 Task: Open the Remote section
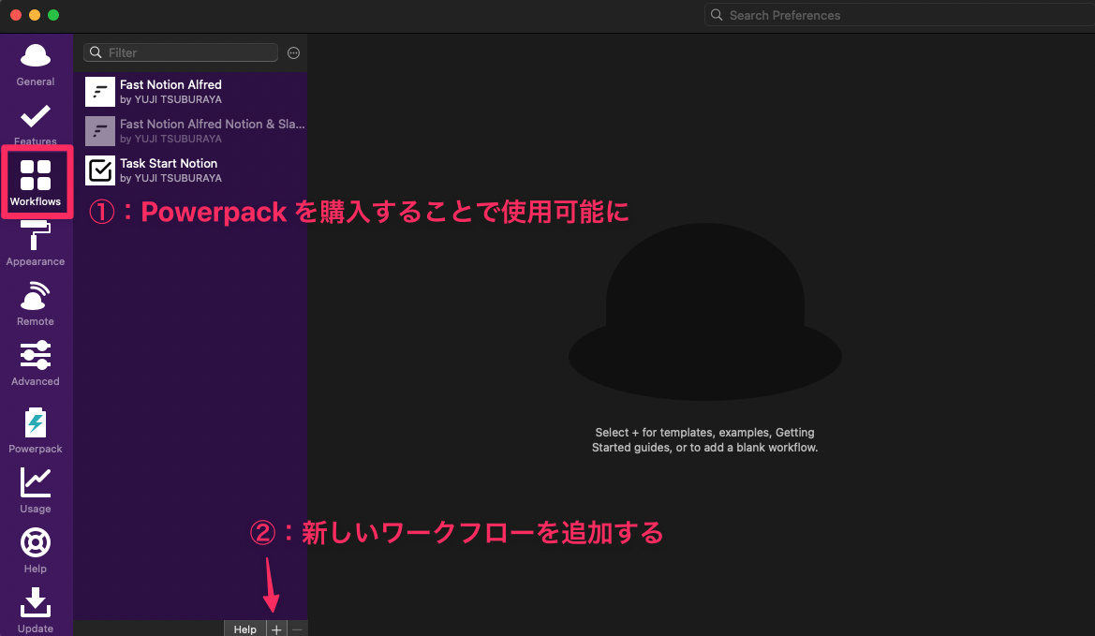click(x=36, y=303)
